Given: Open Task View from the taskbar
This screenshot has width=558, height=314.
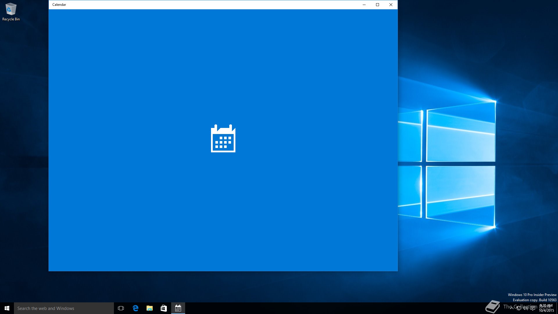Looking at the screenshot, I should pos(121,308).
